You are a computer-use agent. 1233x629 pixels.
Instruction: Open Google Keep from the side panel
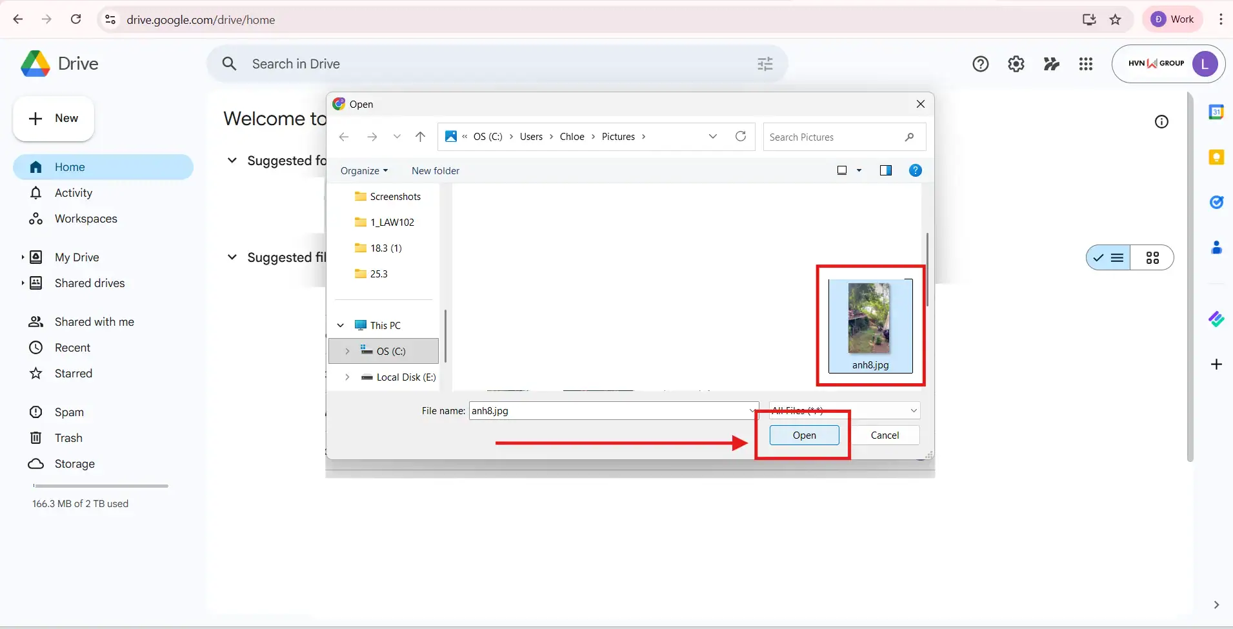[1217, 157]
